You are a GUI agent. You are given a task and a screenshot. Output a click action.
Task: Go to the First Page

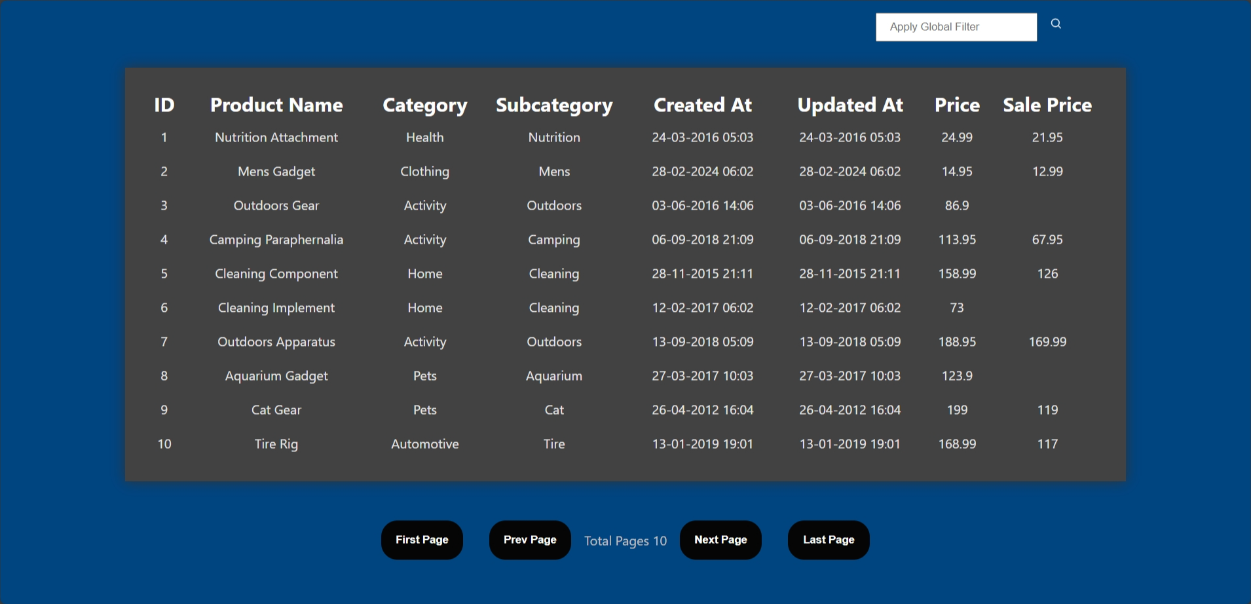pos(422,540)
